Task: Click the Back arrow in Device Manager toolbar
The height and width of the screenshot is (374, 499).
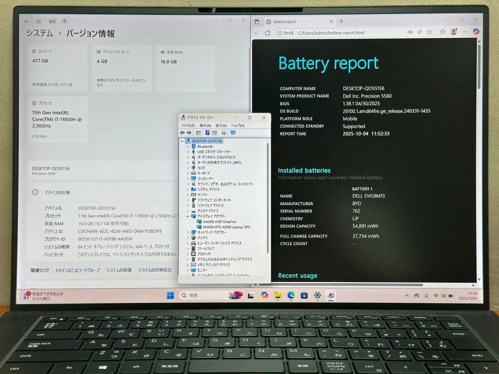Action: pyautogui.click(x=182, y=133)
